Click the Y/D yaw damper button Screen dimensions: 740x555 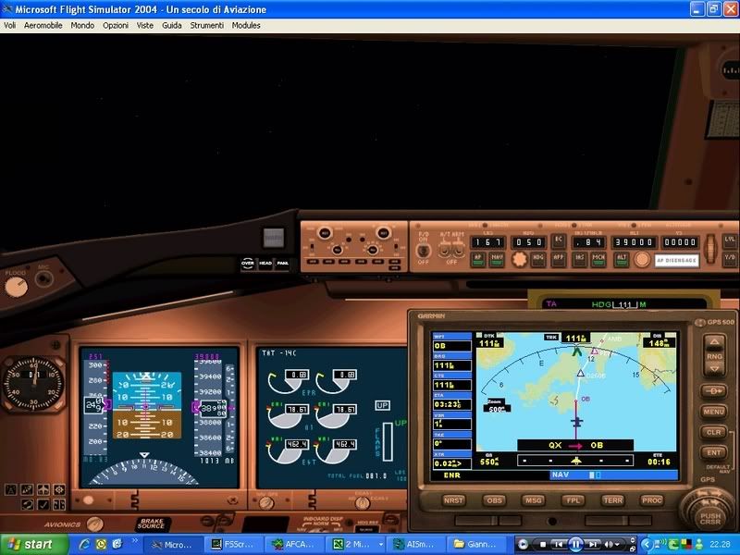(730, 258)
